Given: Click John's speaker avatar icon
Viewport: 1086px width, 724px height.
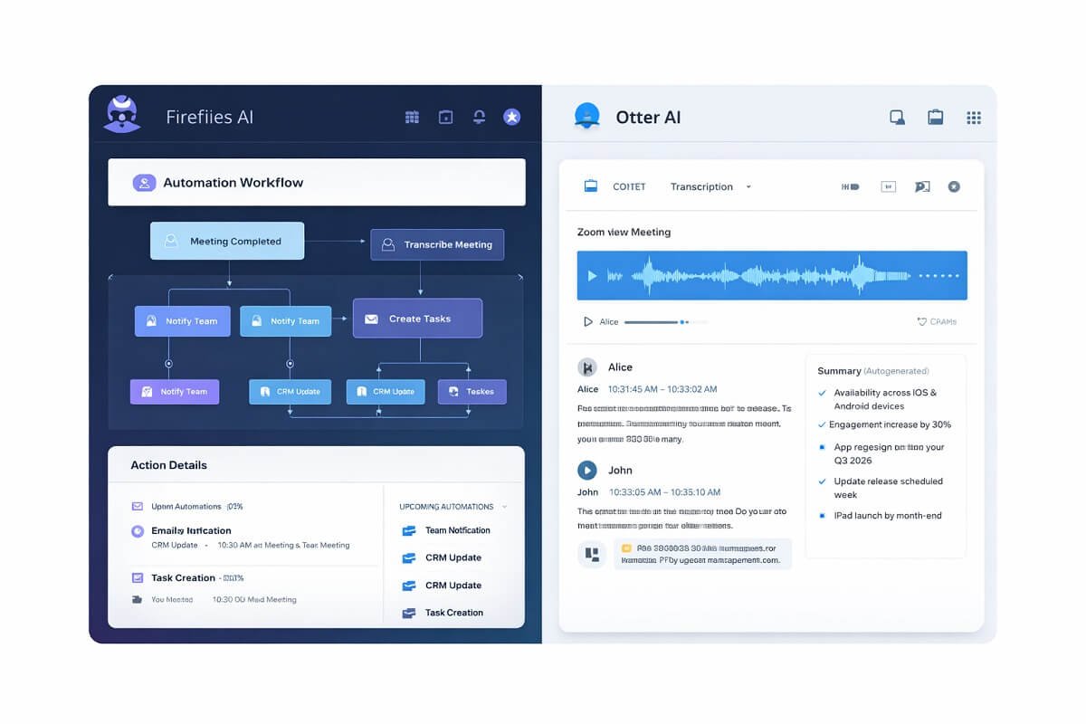Looking at the screenshot, I should (x=587, y=470).
